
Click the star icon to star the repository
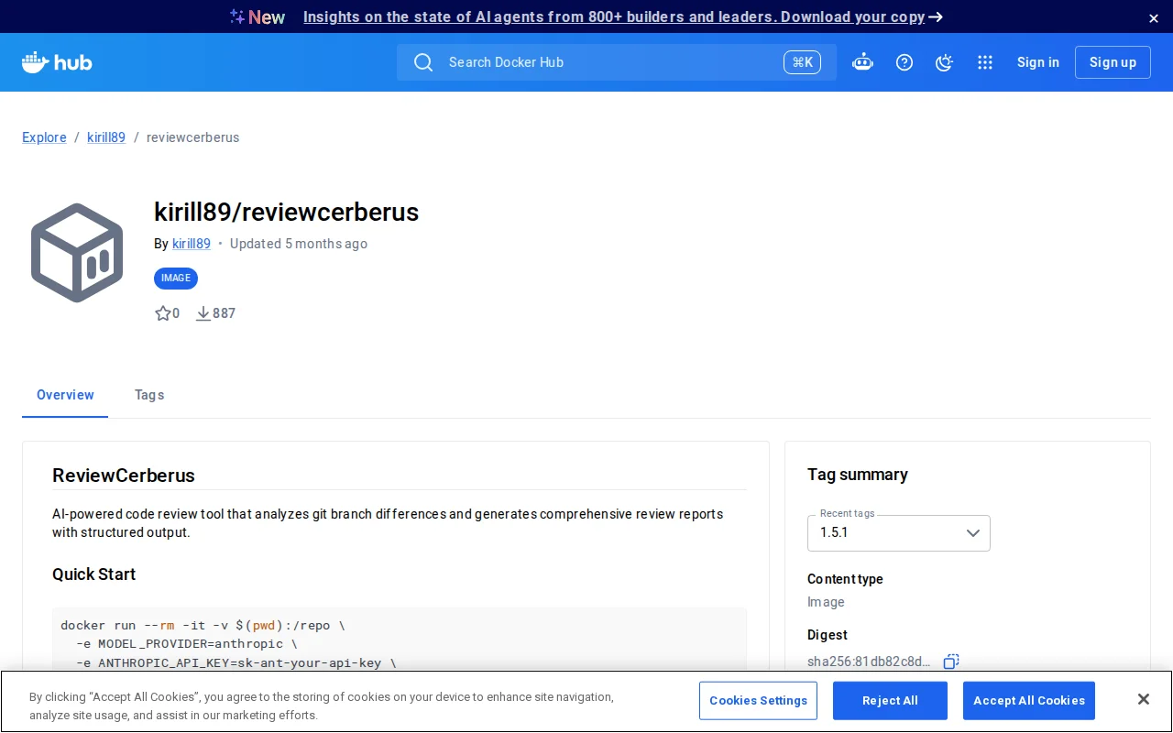[163, 313]
